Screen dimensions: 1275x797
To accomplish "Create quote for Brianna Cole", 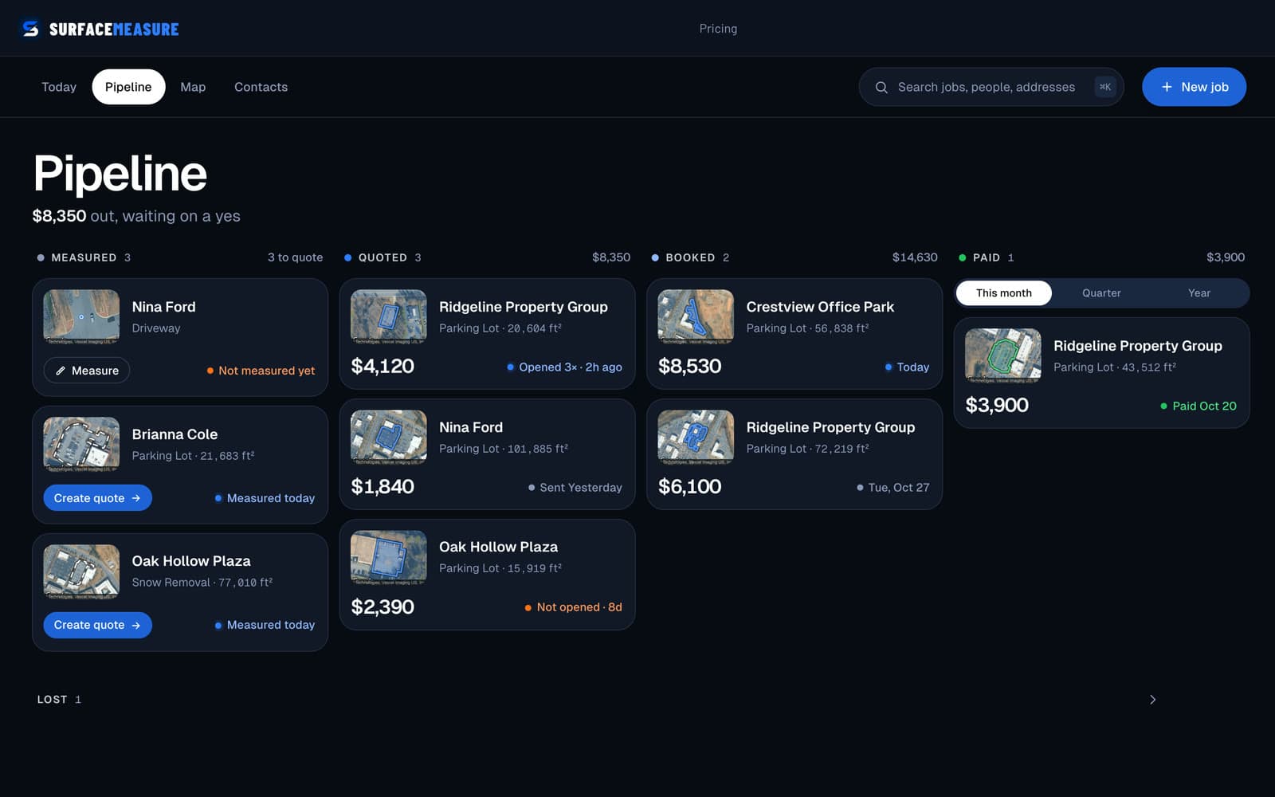I will (x=97, y=498).
